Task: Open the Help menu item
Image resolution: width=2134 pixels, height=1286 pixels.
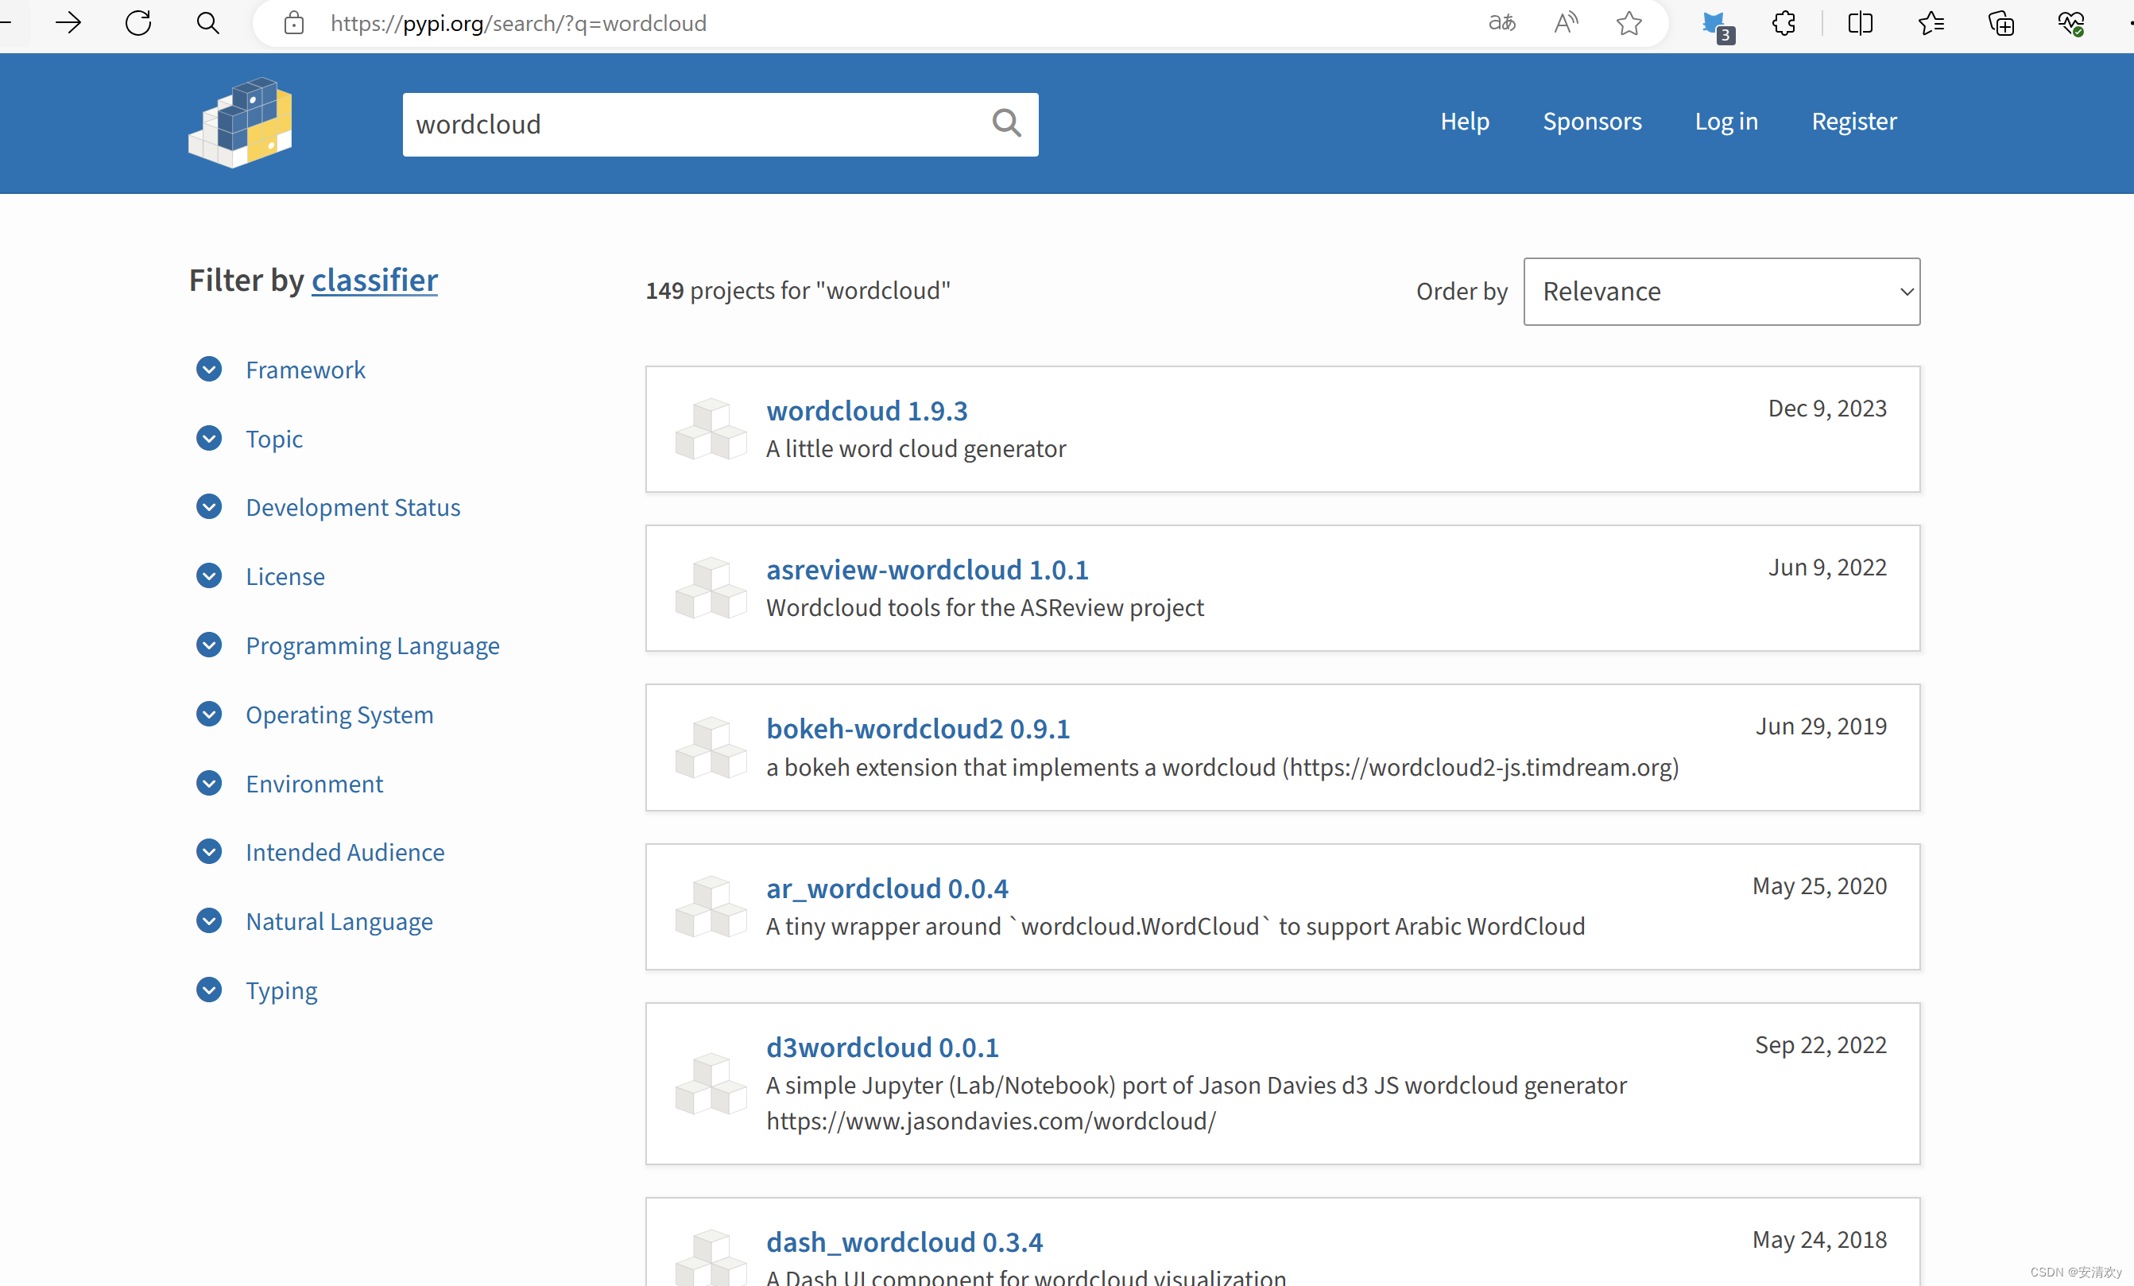Action: 1465,122
